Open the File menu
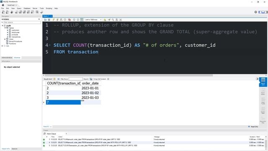268x151 pixels. click(3, 8)
